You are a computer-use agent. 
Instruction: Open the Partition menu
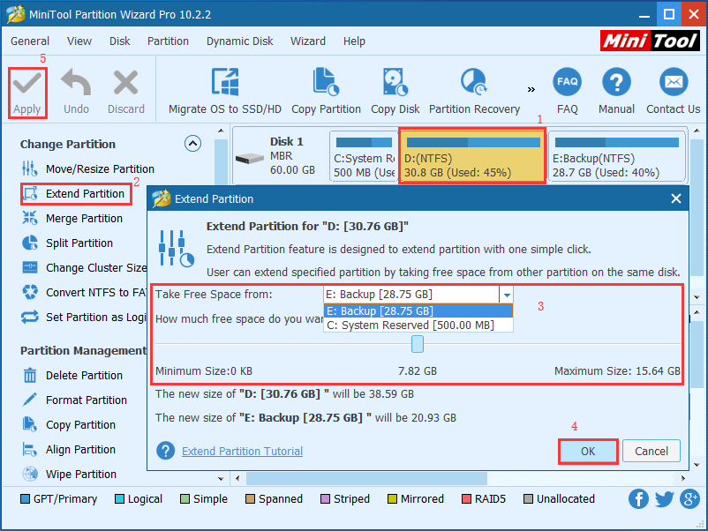pos(168,41)
